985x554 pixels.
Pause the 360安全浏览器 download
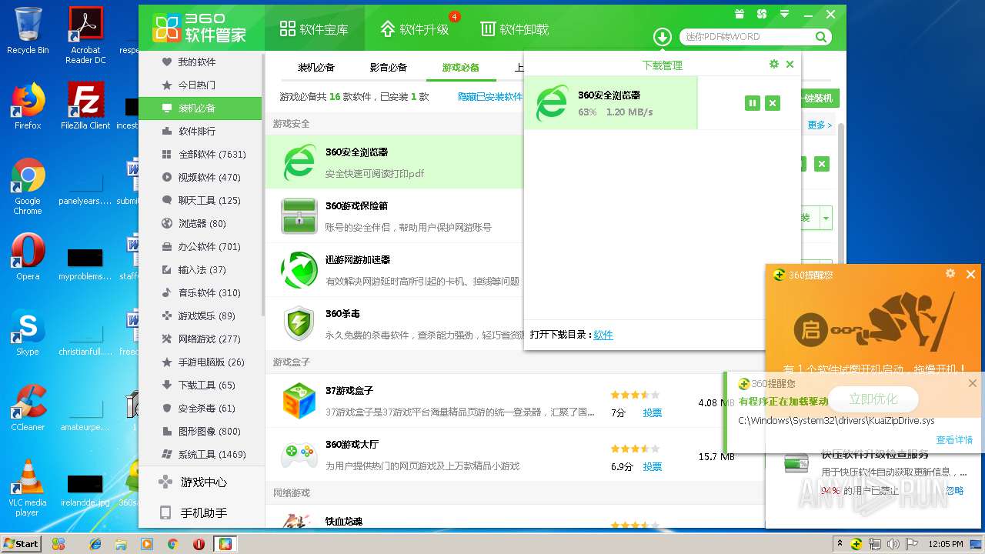tap(753, 103)
